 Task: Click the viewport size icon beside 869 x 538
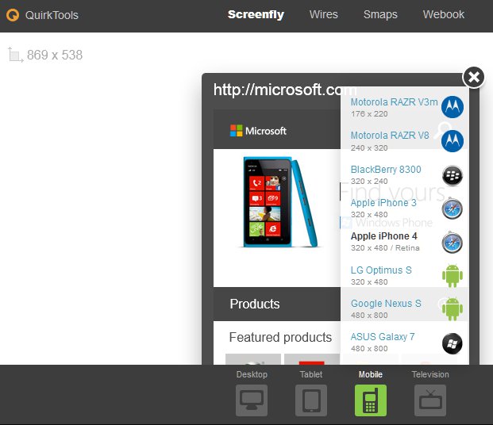(15, 55)
